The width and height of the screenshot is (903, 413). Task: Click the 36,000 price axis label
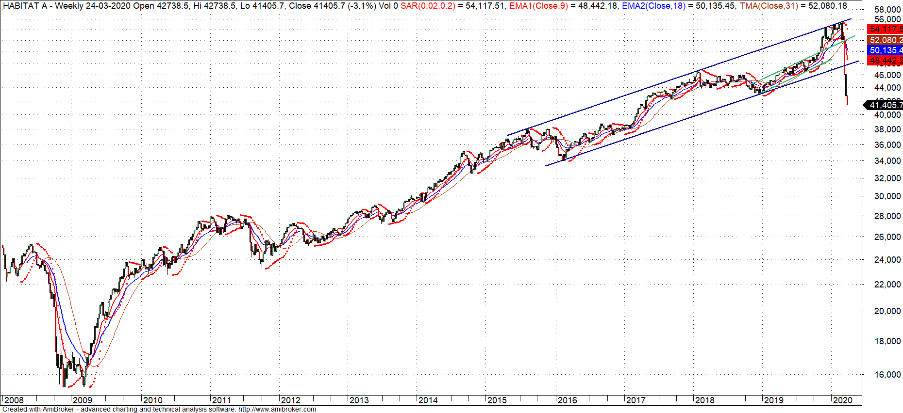(887, 145)
